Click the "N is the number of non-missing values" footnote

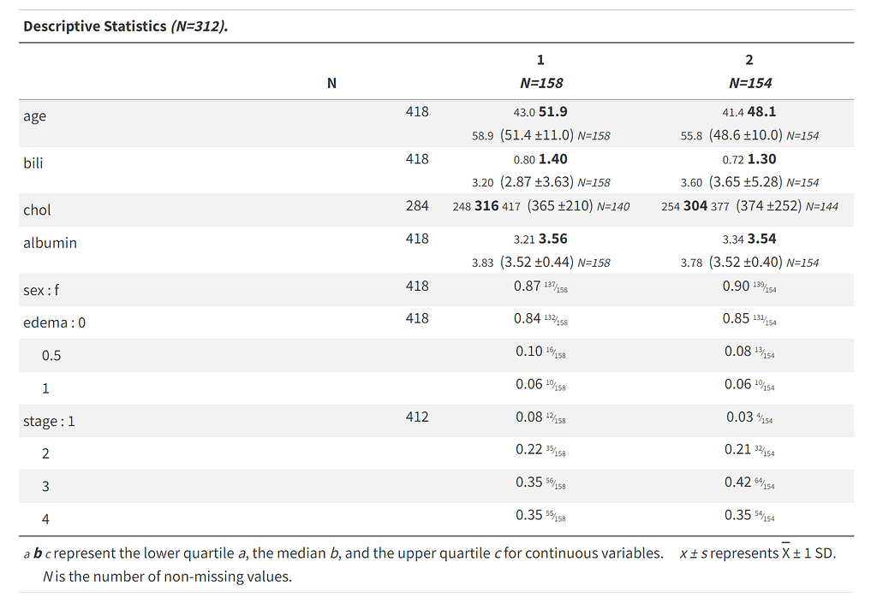pos(167,576)
